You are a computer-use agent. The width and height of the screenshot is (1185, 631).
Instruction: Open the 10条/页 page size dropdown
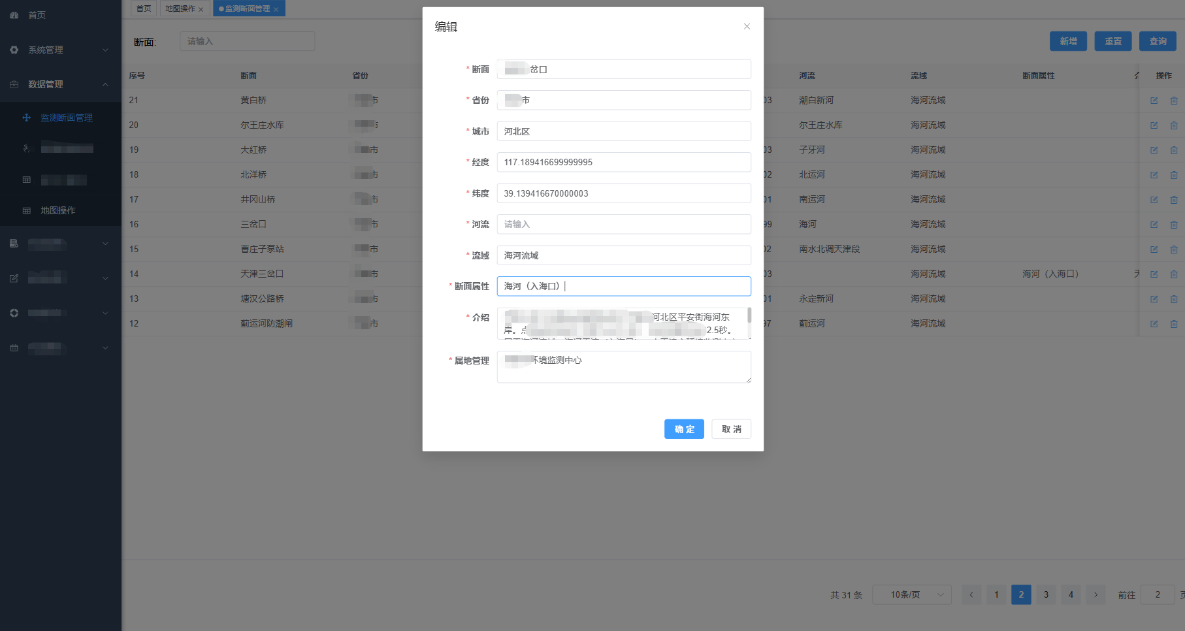[911, 594]
